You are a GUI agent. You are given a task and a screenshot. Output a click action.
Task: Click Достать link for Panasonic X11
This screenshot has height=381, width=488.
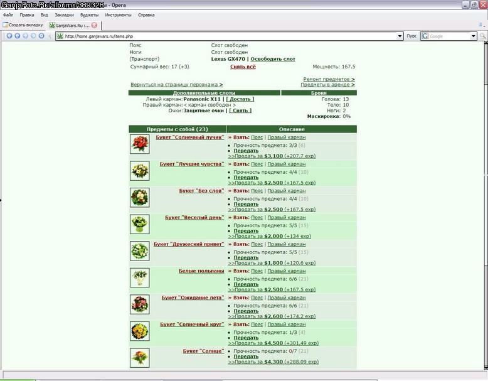click(x=240, y=99)
